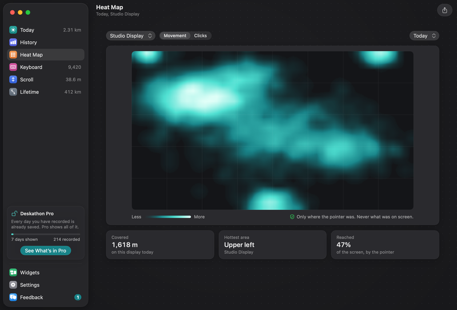Open the Studio Display dropdown
457x310 pixels.
[x=131, y=35]
